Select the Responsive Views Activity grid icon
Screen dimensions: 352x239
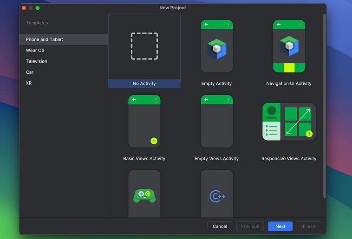point(289,122)
